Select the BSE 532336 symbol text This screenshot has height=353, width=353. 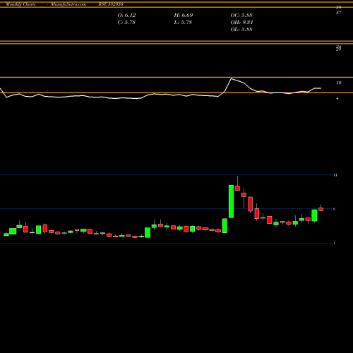click(111, 4)
